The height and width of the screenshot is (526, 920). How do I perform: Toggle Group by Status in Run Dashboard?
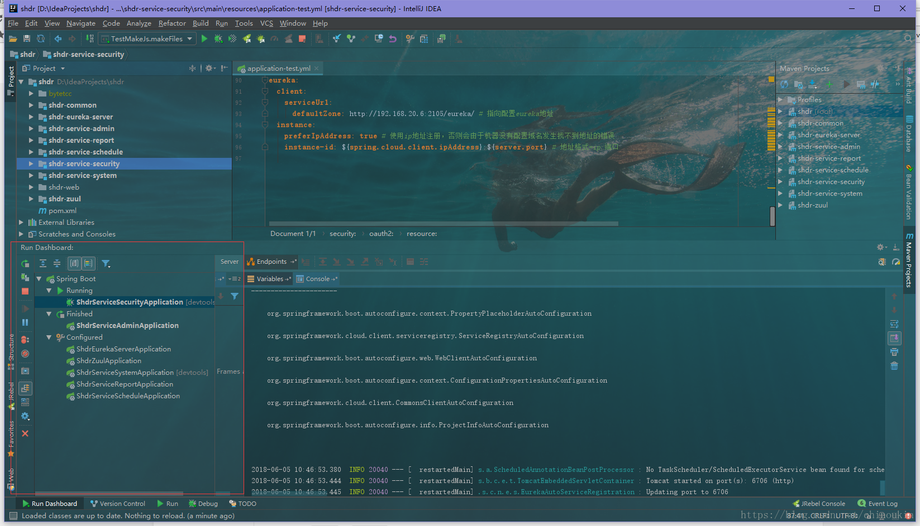pos(88,263)
